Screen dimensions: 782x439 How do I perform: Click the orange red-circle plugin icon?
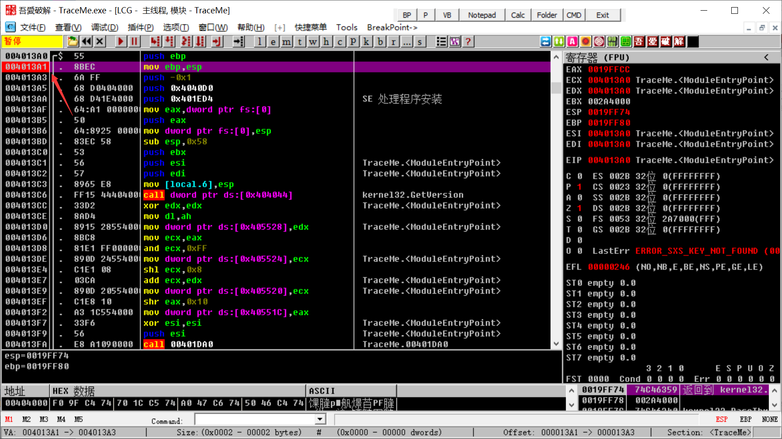point(586,42)
